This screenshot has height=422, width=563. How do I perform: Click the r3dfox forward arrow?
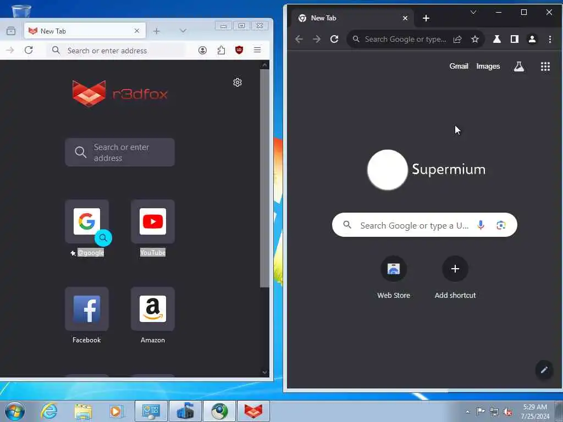pyautogui.click(x=10, y=50)
